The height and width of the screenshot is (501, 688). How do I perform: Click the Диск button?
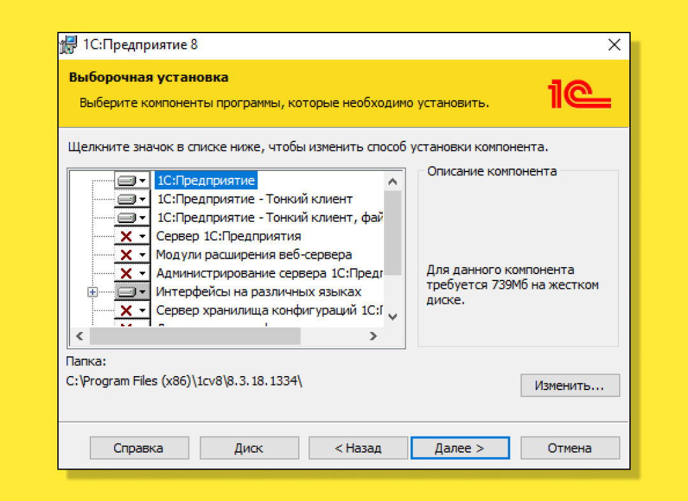[x=248, y=448]
